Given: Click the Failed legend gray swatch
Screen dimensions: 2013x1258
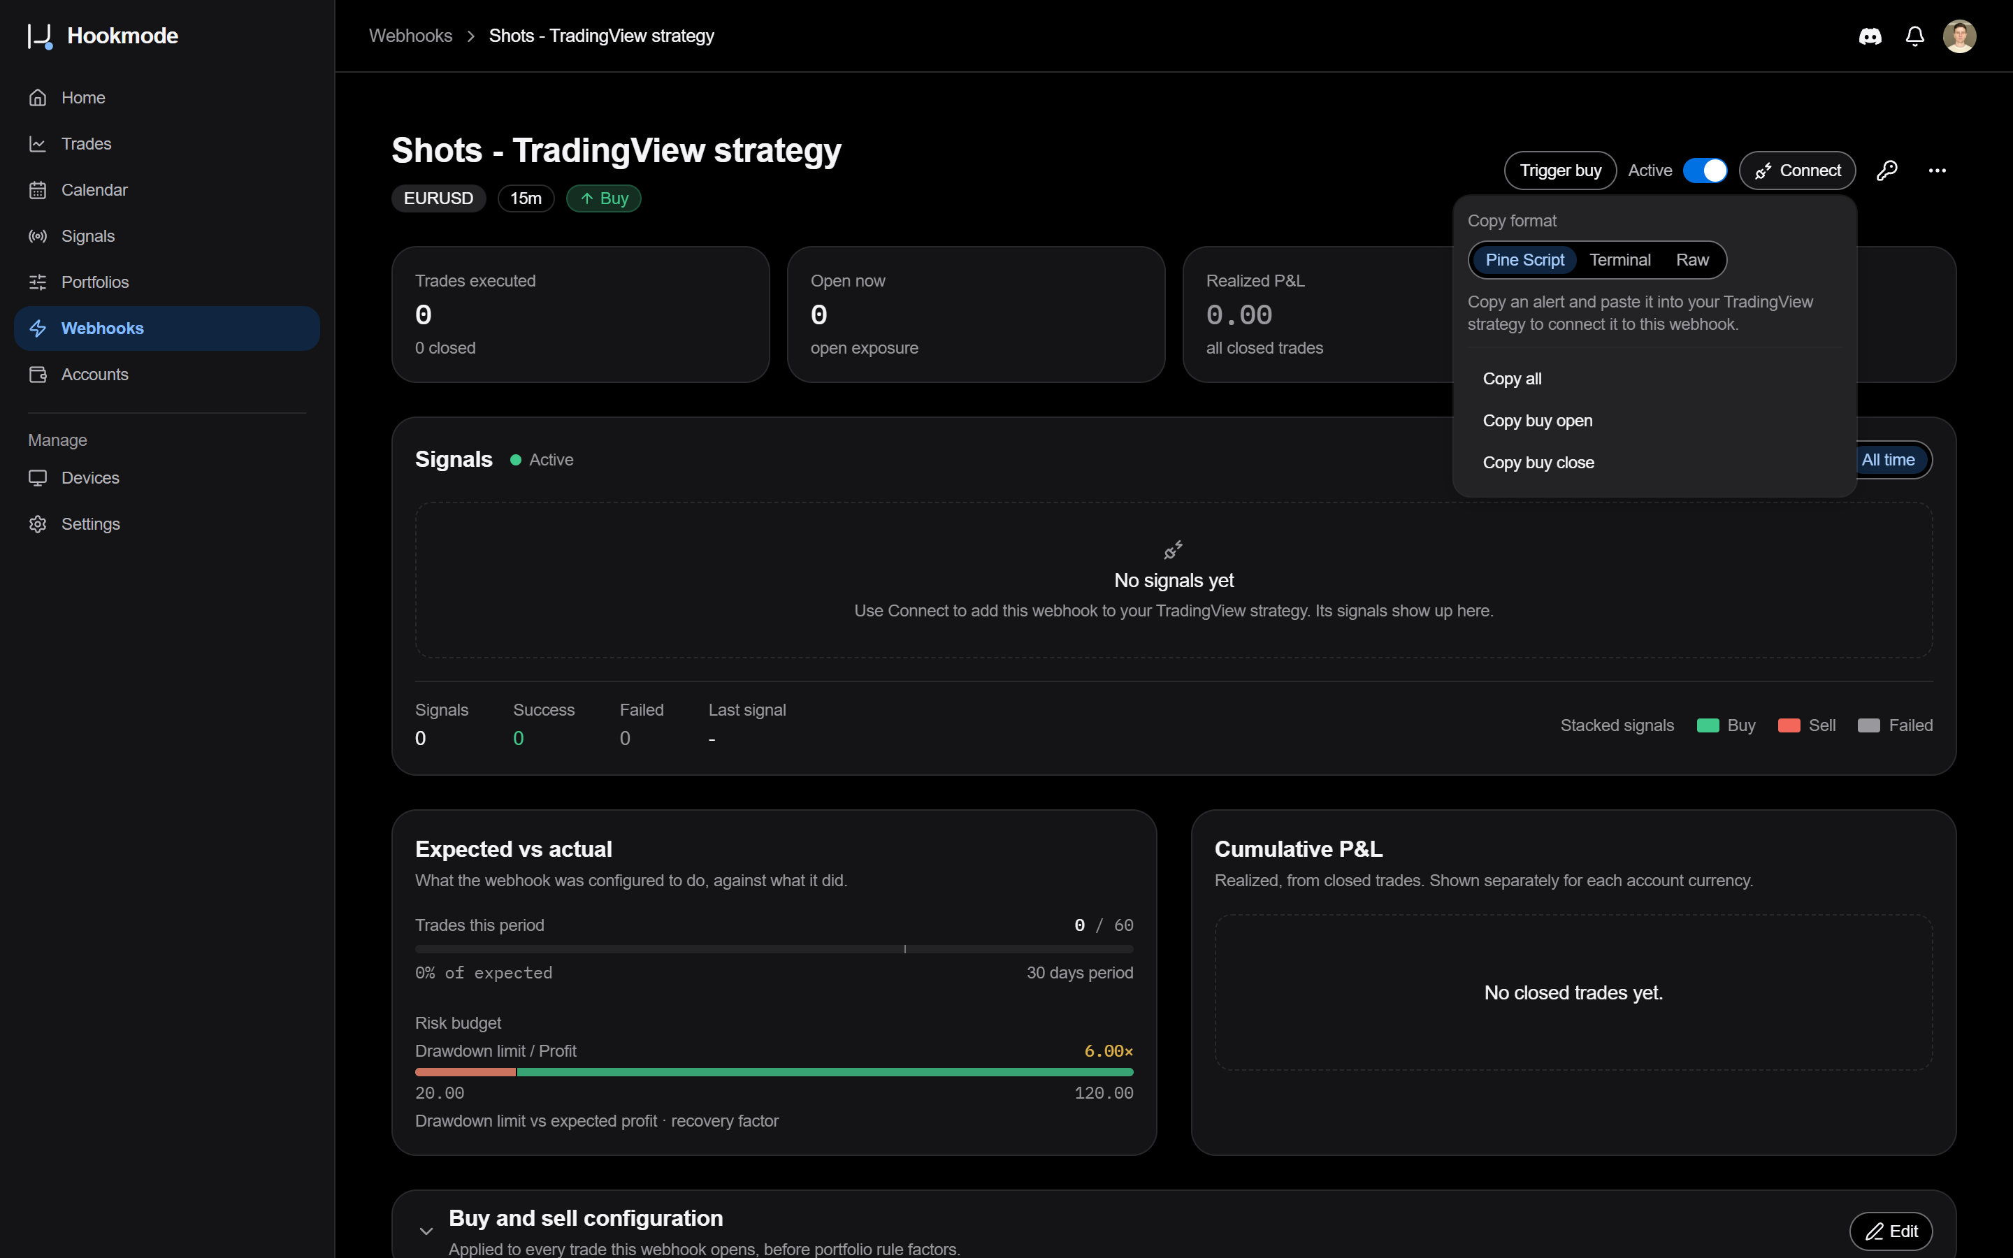Looking at the screenshot, I should 1868,725.
